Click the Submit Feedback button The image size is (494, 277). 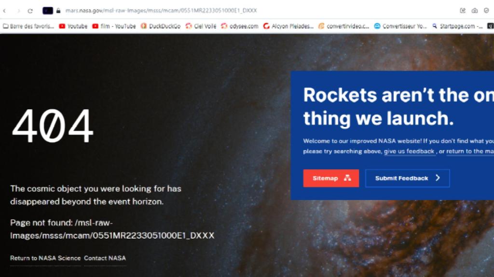407,178
